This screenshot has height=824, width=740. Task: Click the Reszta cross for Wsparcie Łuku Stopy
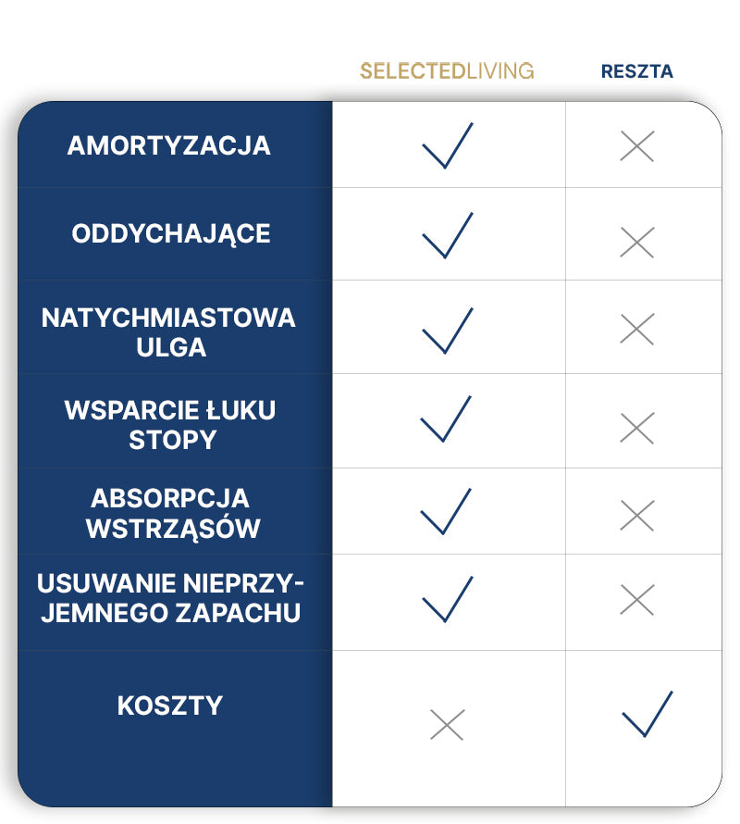pyautogui.click(x=636, y=427)
